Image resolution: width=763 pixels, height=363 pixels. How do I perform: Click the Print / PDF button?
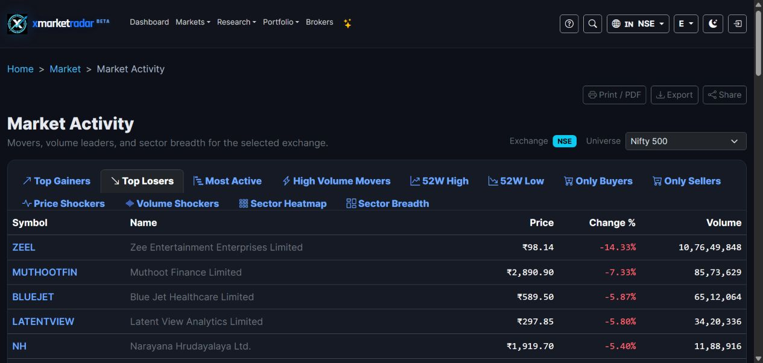tap(615, 95)
